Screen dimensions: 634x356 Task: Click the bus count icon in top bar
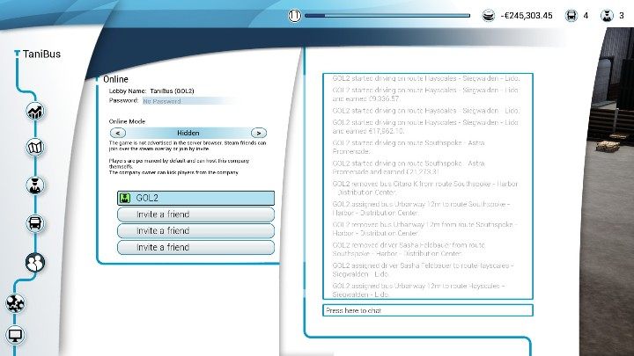[x=571, y=15]
